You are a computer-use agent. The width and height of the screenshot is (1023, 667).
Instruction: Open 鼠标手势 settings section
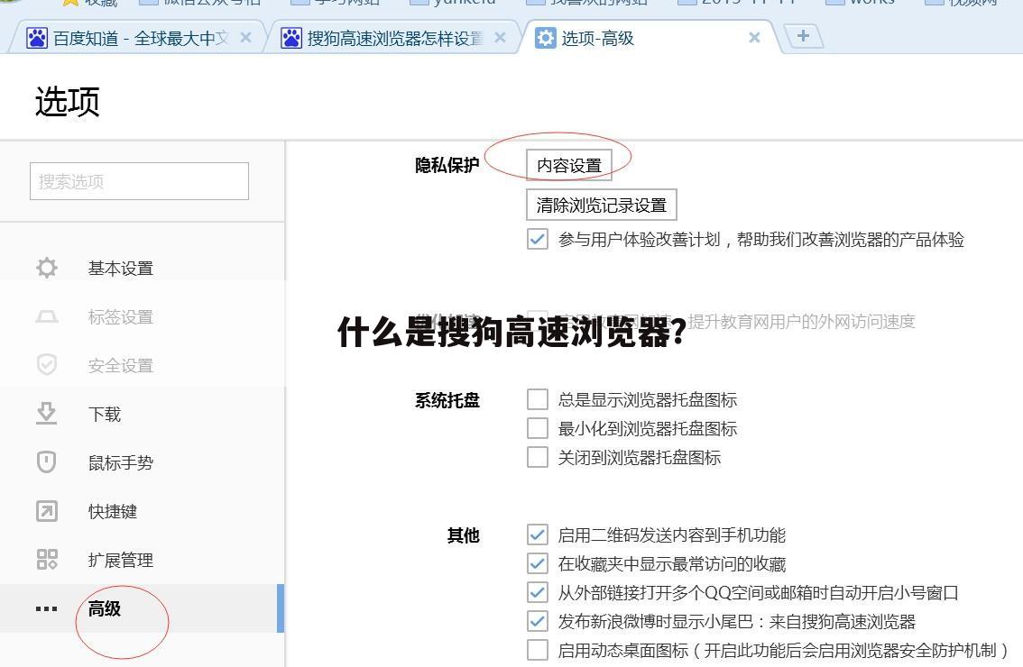(143, 462)
